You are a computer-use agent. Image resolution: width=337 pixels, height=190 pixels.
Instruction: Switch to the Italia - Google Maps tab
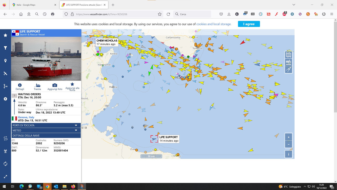pos(34,5)
